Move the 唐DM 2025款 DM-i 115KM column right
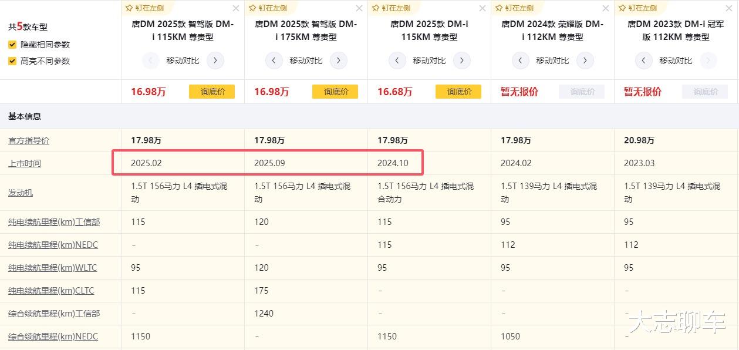This screenshot has height=350, width=739. (462, 60)
